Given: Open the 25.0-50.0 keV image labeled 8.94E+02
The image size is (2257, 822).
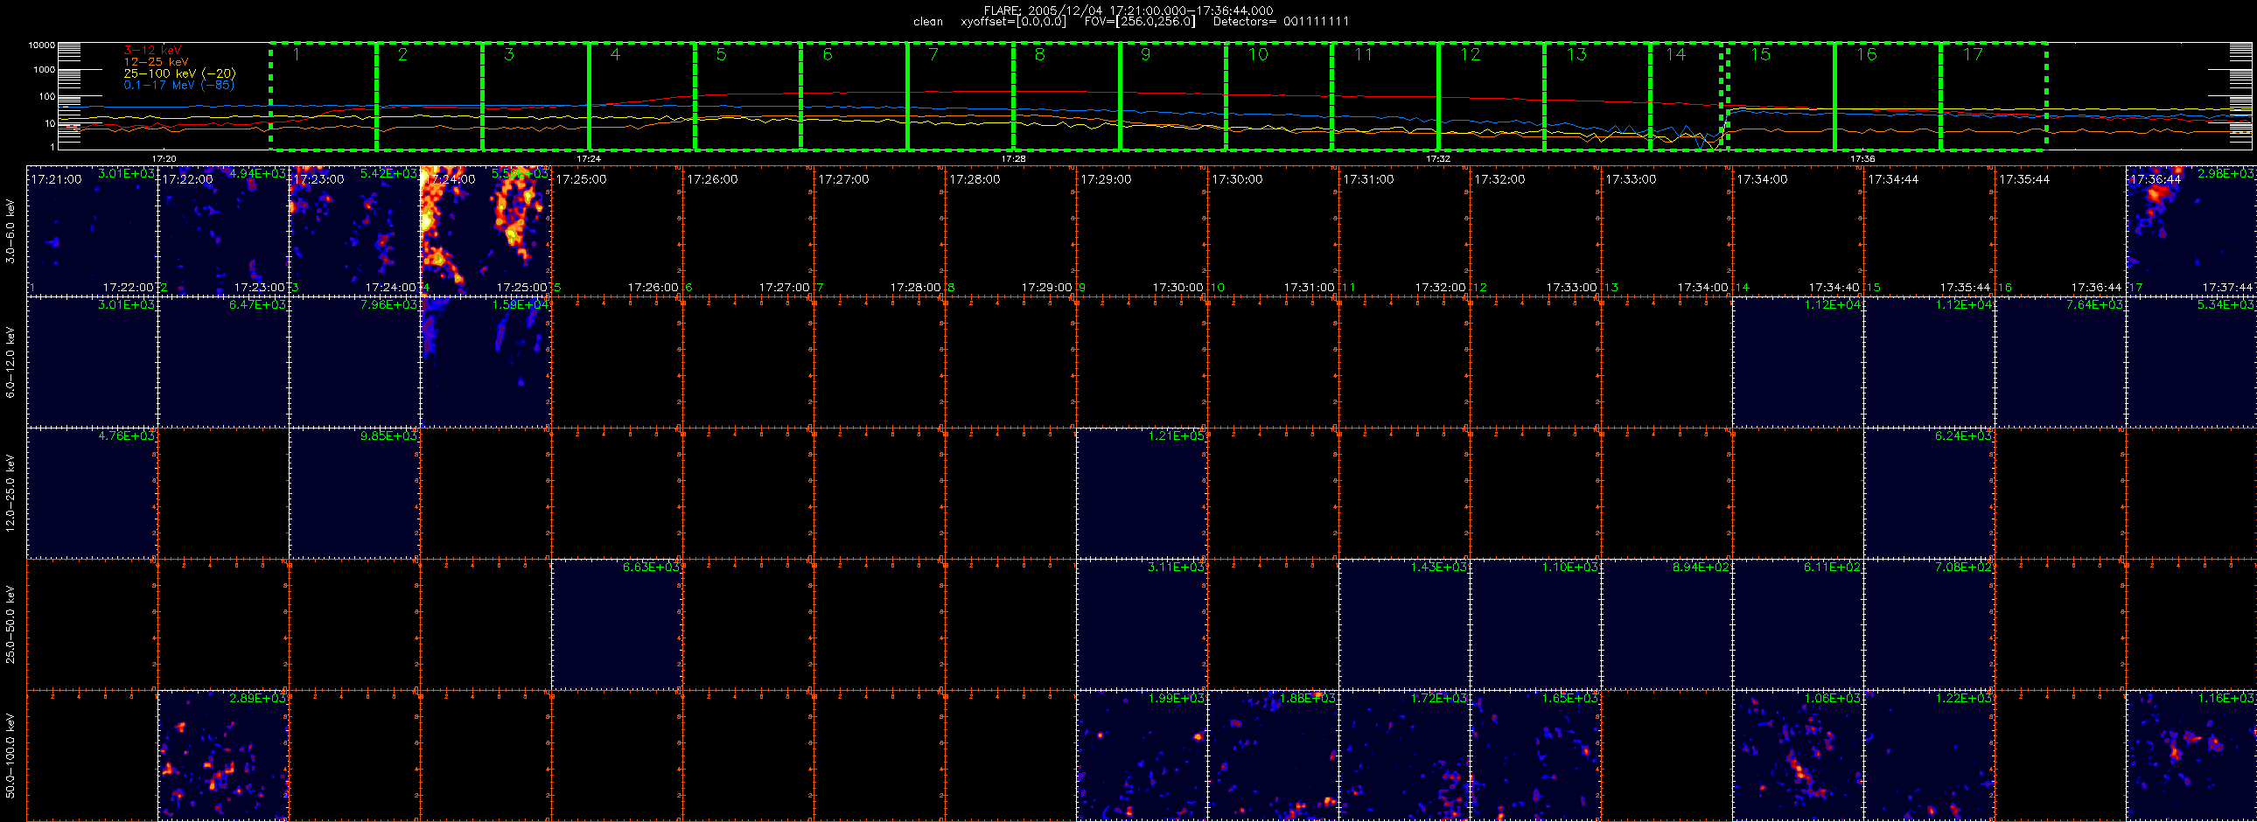Looking at the screenshot, I should (1667, 625).
